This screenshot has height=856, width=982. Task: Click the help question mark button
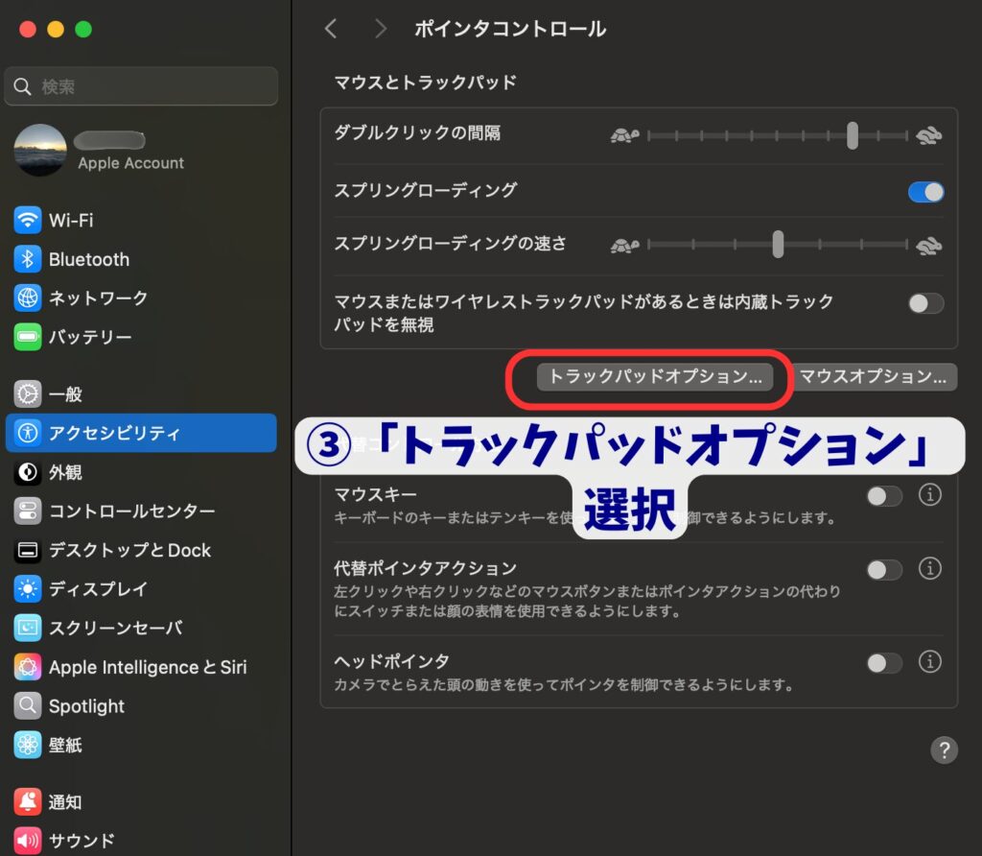[944, 749]
